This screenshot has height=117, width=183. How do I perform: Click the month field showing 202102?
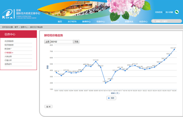[62, 42]
